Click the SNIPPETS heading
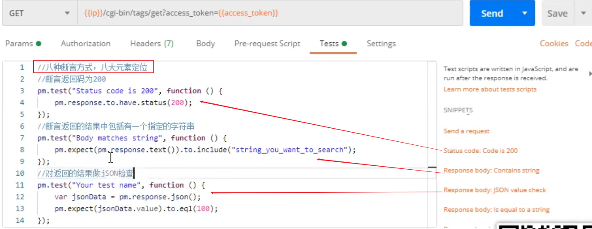 (458, 110)
